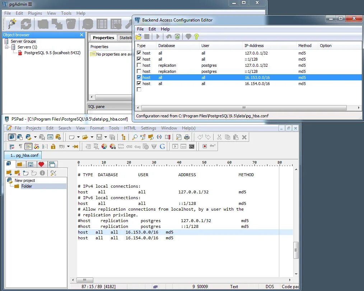Open the dropdown arrow next to PSPad save icon
The width and height of the screenshot is (364, 291).
(x=106, y=137)
